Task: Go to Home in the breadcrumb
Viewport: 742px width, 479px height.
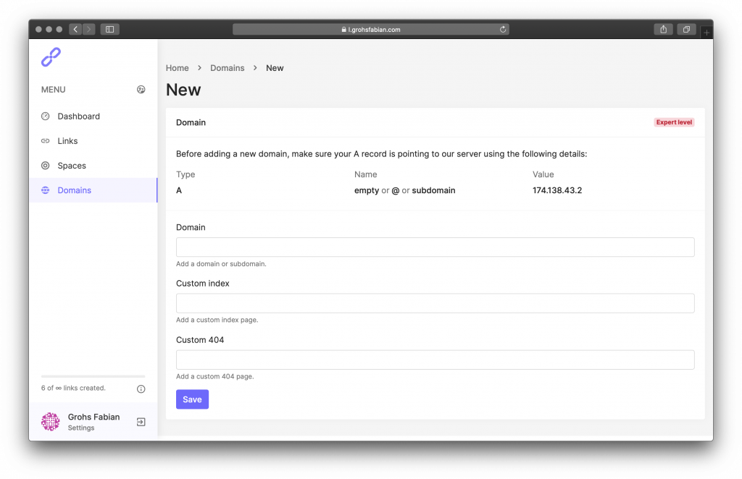Action: [x=177, y=68]
